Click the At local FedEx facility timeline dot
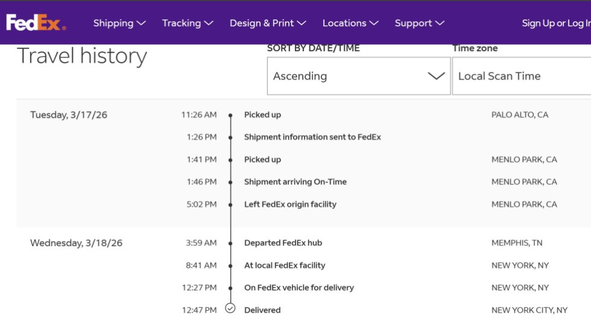Image resolution: width=591 pixels, height=333 pixels. point(230,266)
